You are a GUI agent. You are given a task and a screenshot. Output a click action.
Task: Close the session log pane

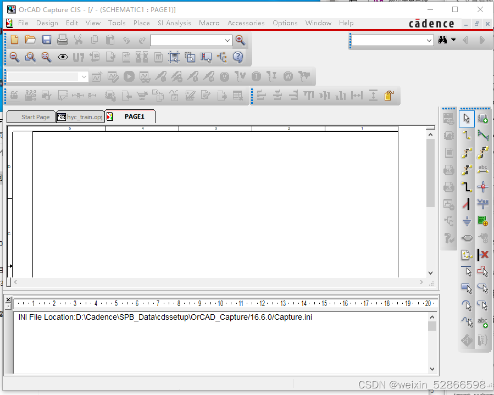coord(8,299)
